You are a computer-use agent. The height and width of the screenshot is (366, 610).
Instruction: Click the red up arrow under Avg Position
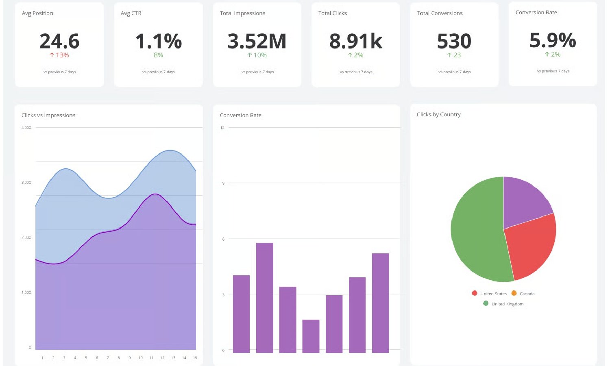[x=52, y=55]
